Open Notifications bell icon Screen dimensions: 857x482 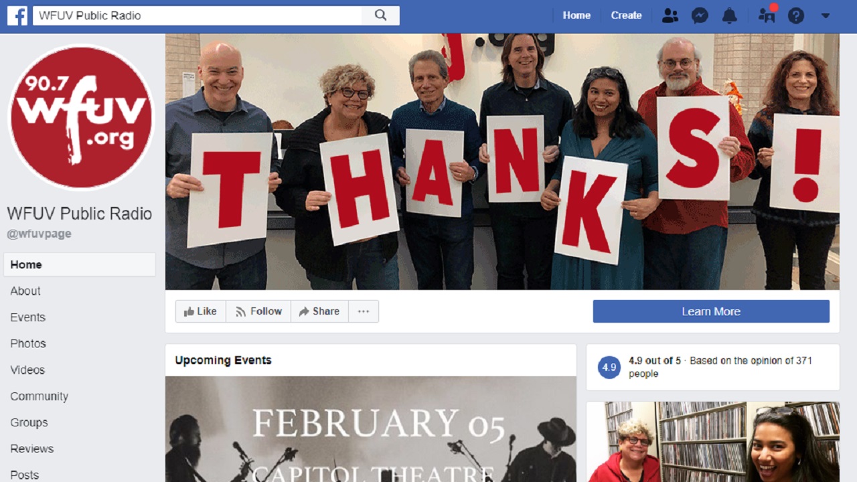point(730,15)
